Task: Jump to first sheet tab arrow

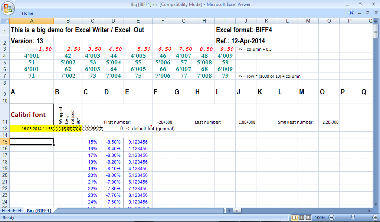Action: [4, 211]
